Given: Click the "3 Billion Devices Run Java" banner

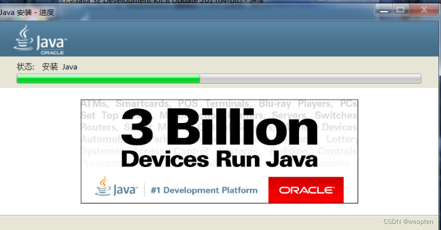Looking at the screenshot, I should pos(219,151).
